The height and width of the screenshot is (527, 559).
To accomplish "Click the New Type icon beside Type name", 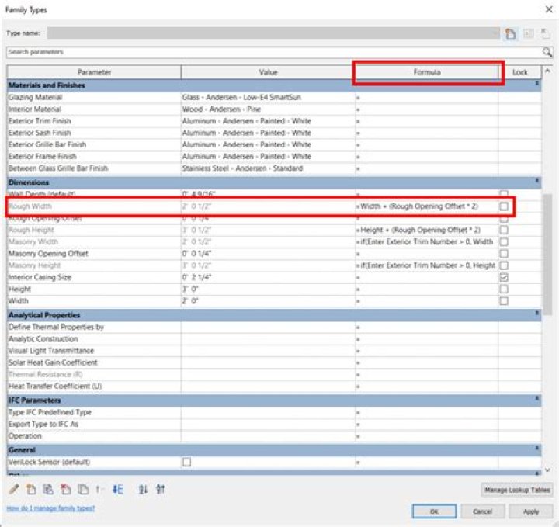I will [510, 33].
